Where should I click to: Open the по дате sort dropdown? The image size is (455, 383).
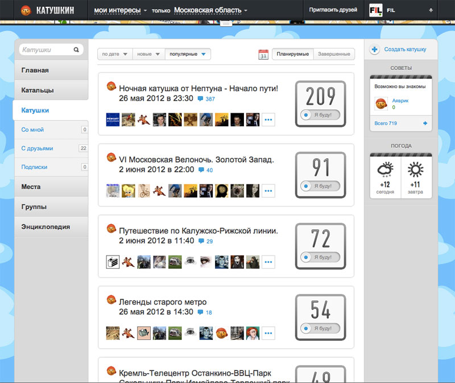coord(115,54)
